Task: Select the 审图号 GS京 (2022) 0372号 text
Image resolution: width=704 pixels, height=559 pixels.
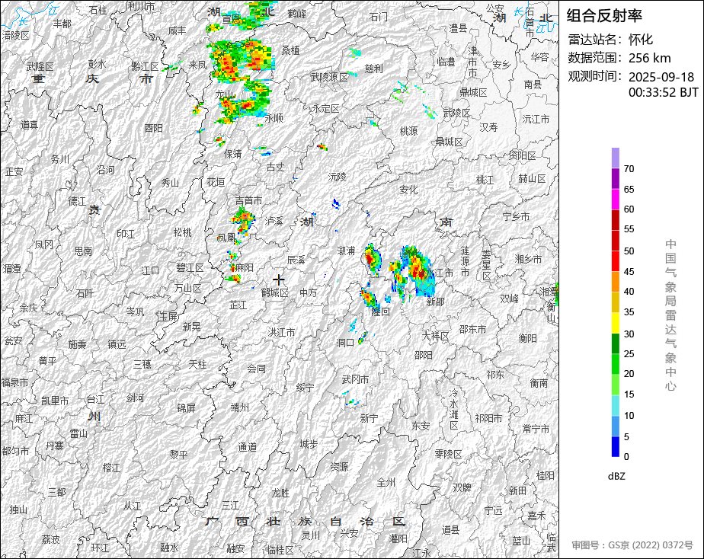Action: (632, 545)
